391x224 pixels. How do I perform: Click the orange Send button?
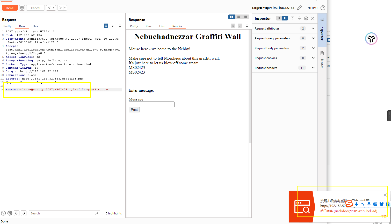pyautogui.click(x=10, y=8)
